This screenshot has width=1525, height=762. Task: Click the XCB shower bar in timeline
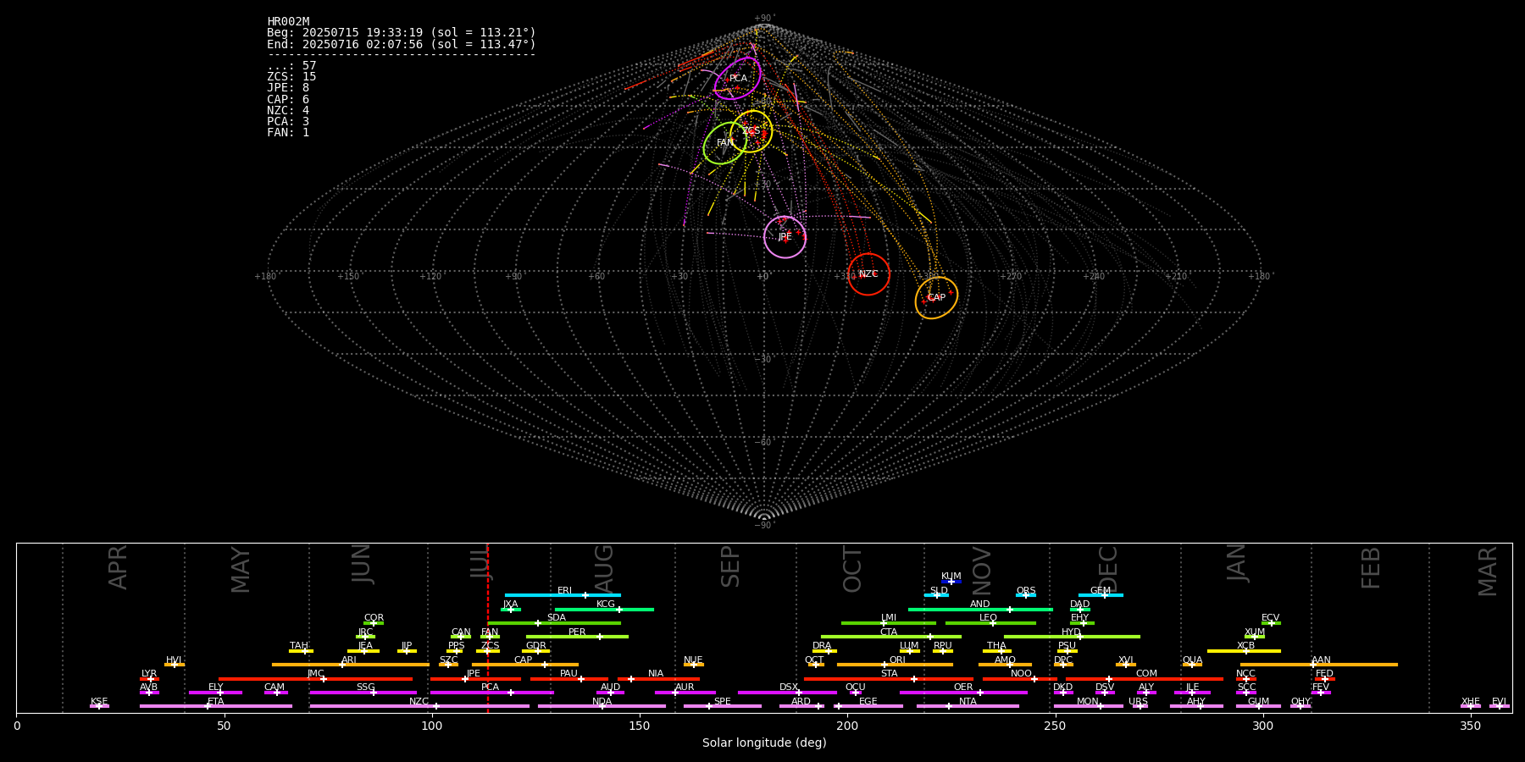1244,651
